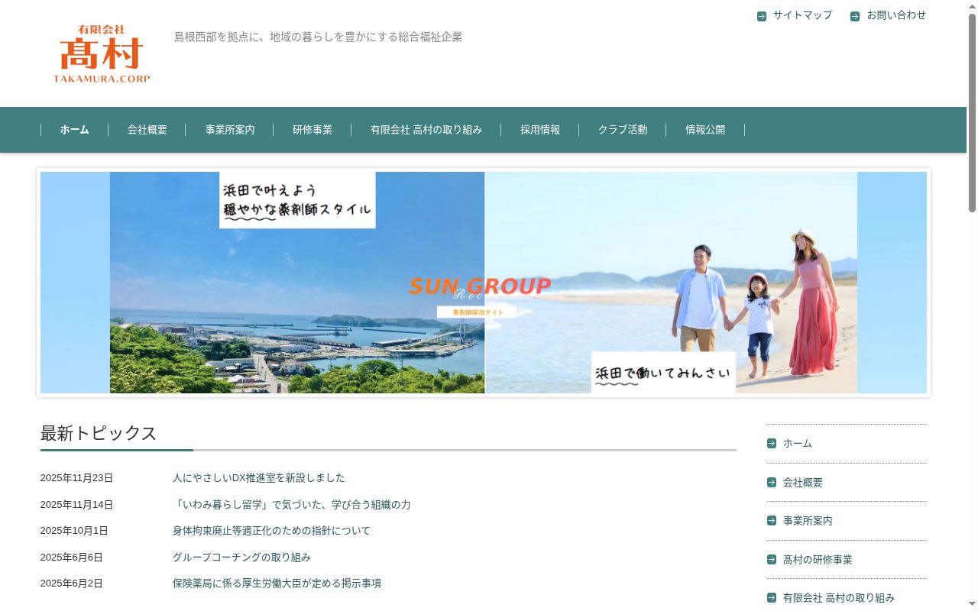
Task: Select 採用情報 in the navigation bar
Action: tap(540, 130)
